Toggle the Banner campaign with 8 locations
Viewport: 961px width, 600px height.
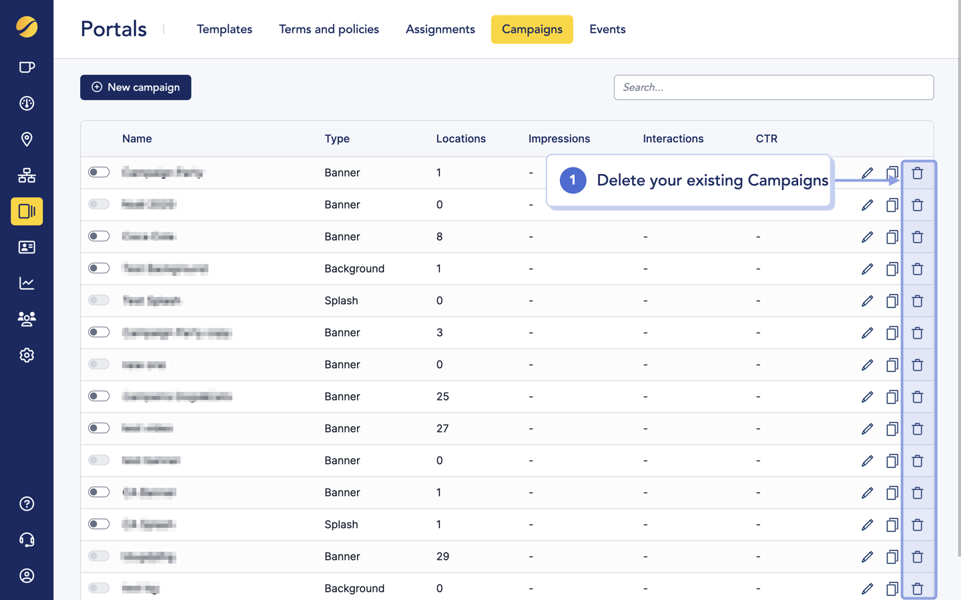[x=99, y=237]
